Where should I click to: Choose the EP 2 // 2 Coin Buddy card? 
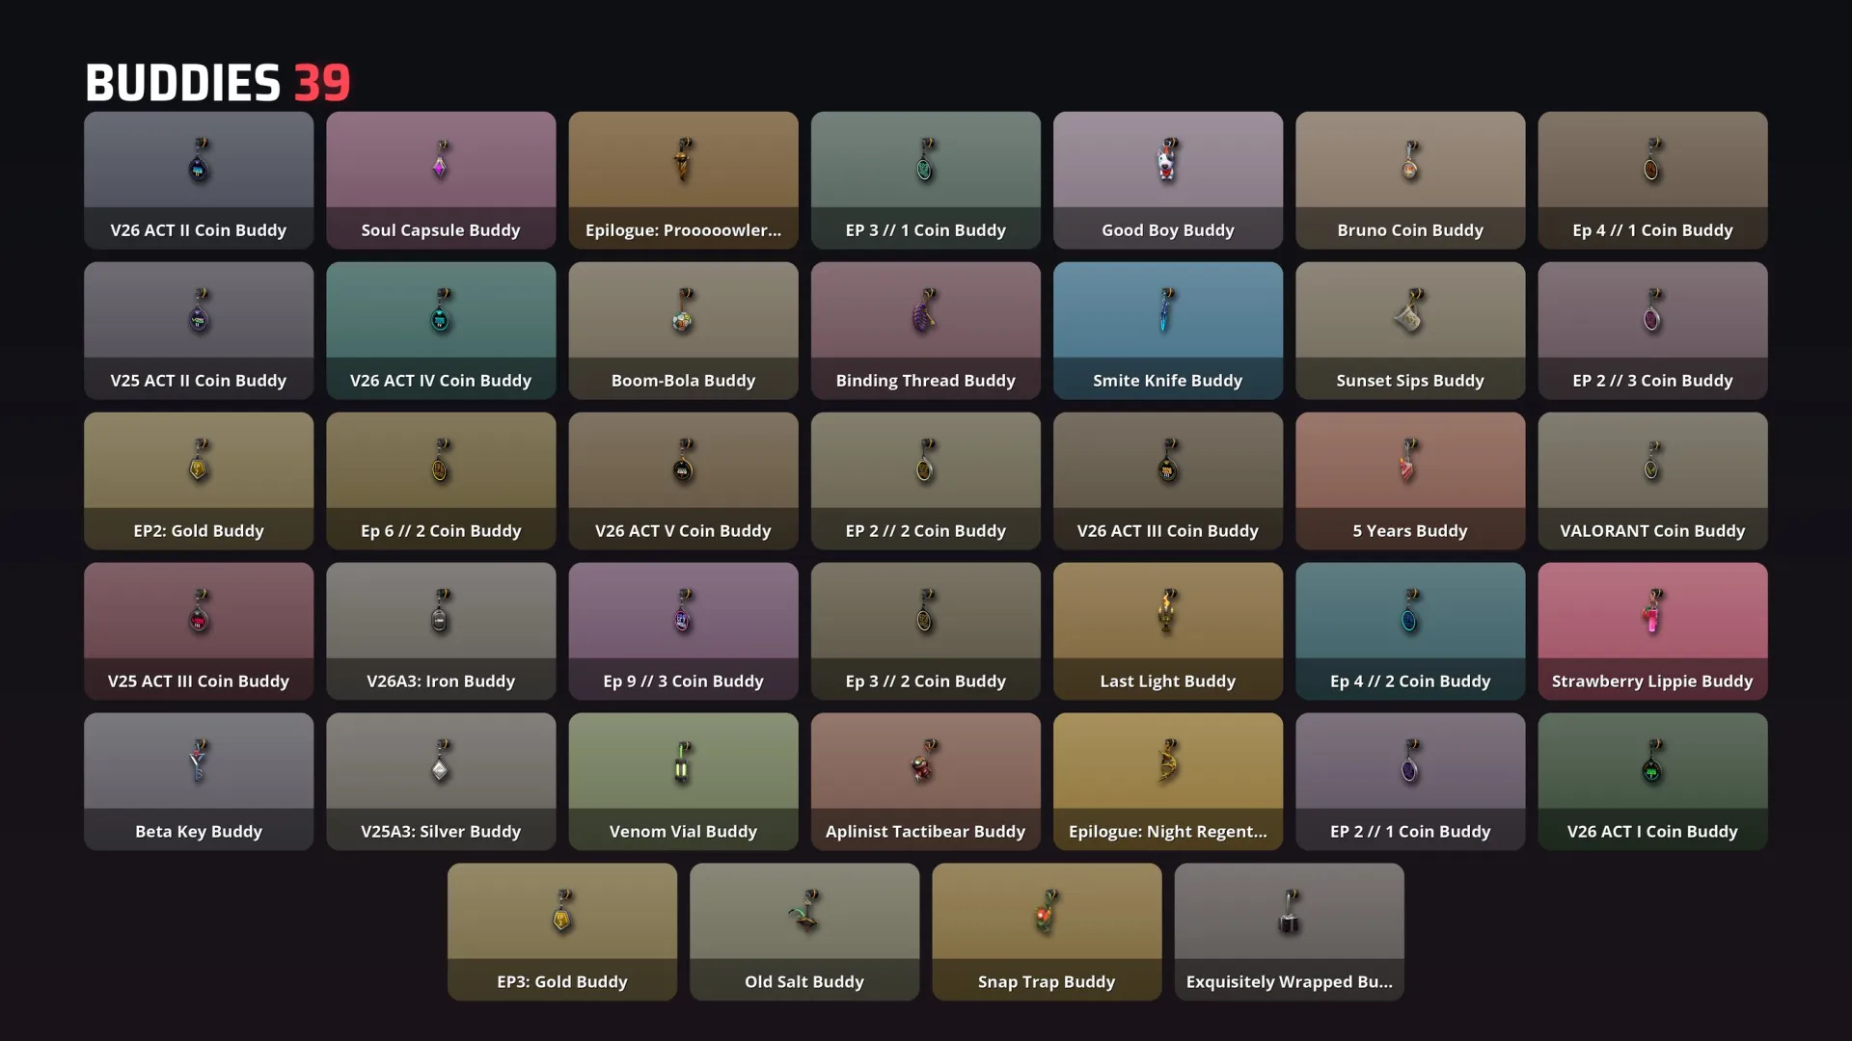coord(925,481)
